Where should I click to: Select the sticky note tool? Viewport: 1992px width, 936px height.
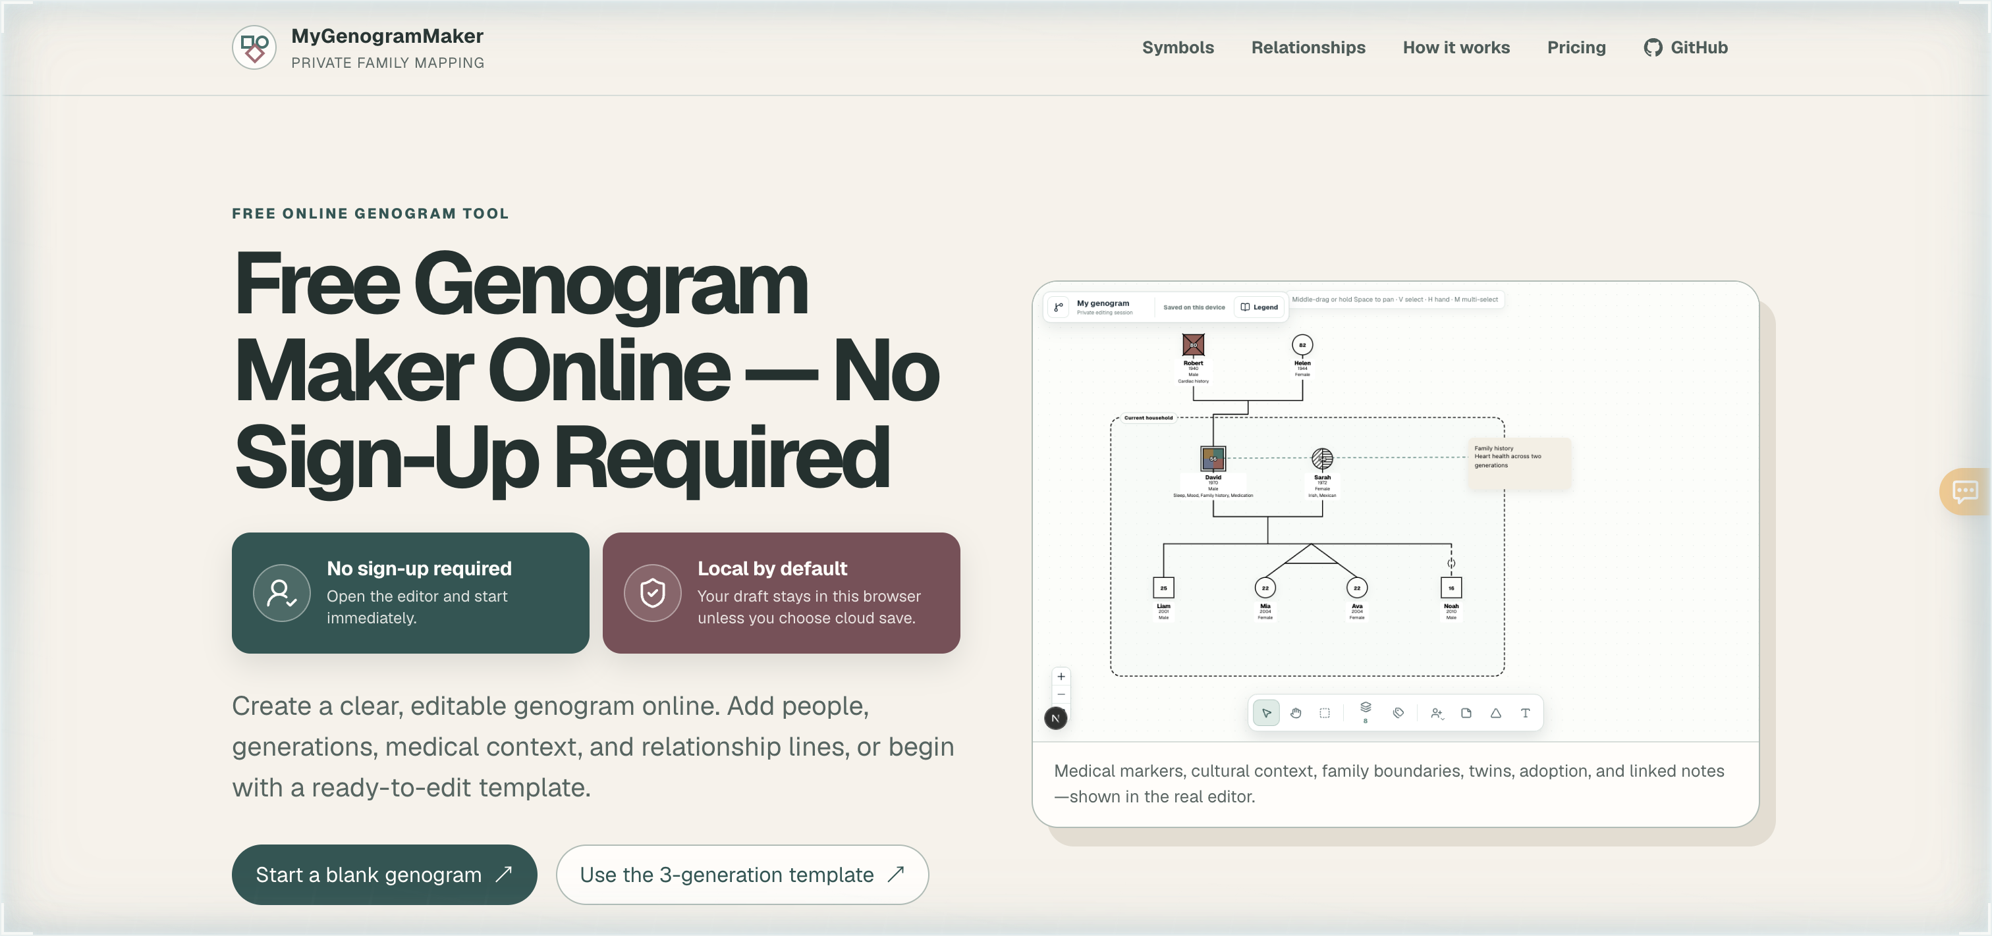click(1466, 713)
